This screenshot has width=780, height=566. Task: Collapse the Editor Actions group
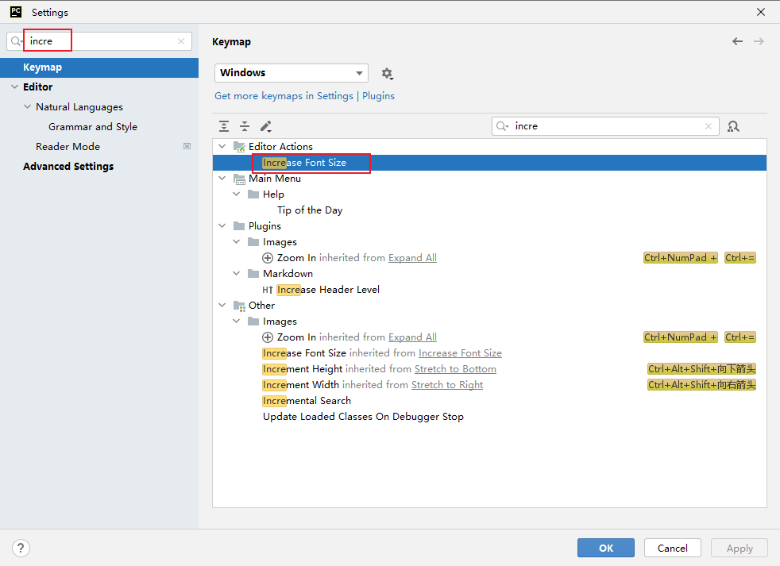pyautogui.click(x=222, y=147)
